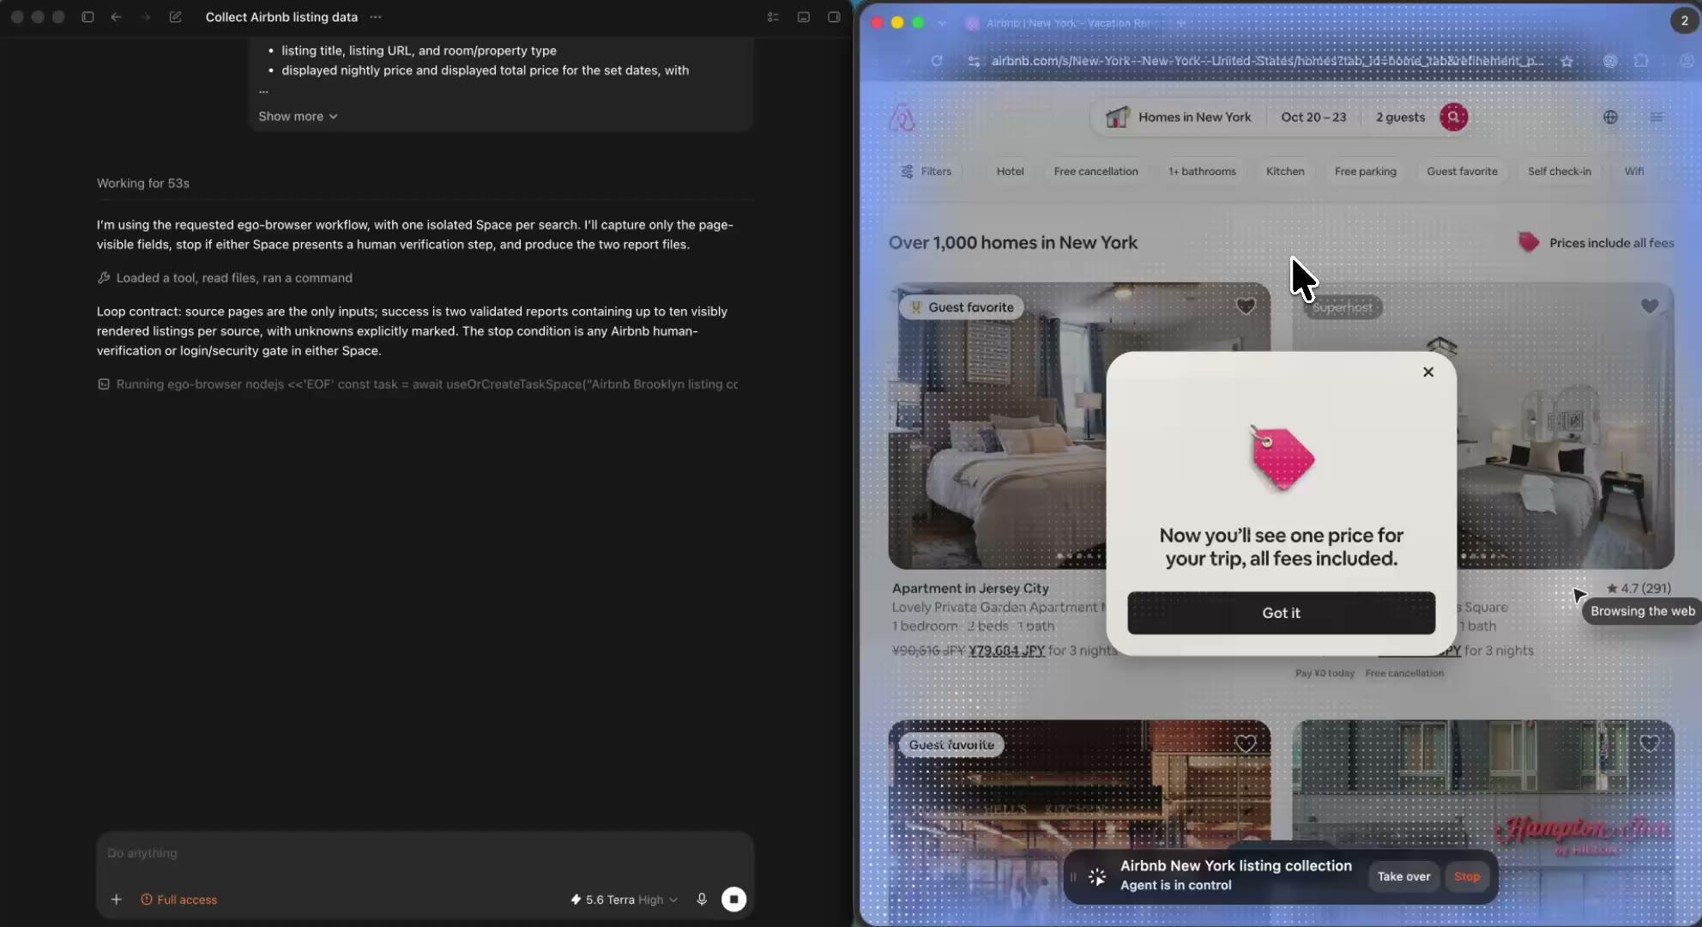This screenshot has width=1702, height=927.
Task: Toggle the Kitchen filter chip
Action: (1285, 172)
